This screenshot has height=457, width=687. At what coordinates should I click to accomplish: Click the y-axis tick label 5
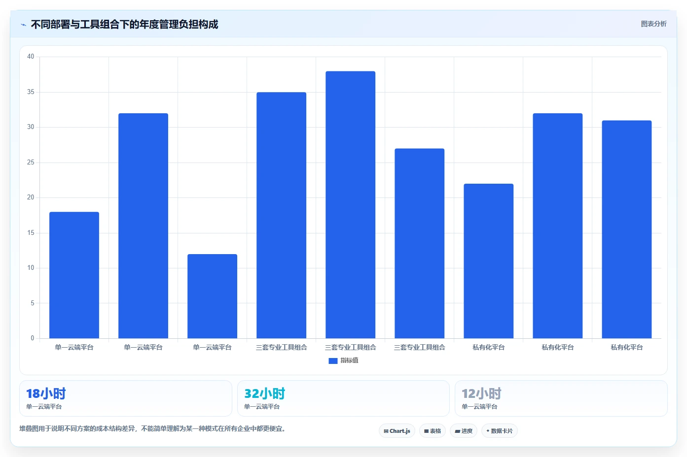(33, 303)
